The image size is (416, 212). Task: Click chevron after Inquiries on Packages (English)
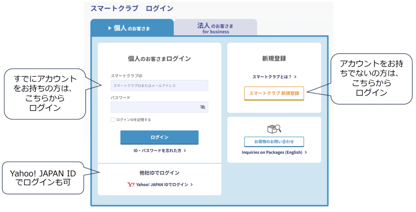pos(306,152)
